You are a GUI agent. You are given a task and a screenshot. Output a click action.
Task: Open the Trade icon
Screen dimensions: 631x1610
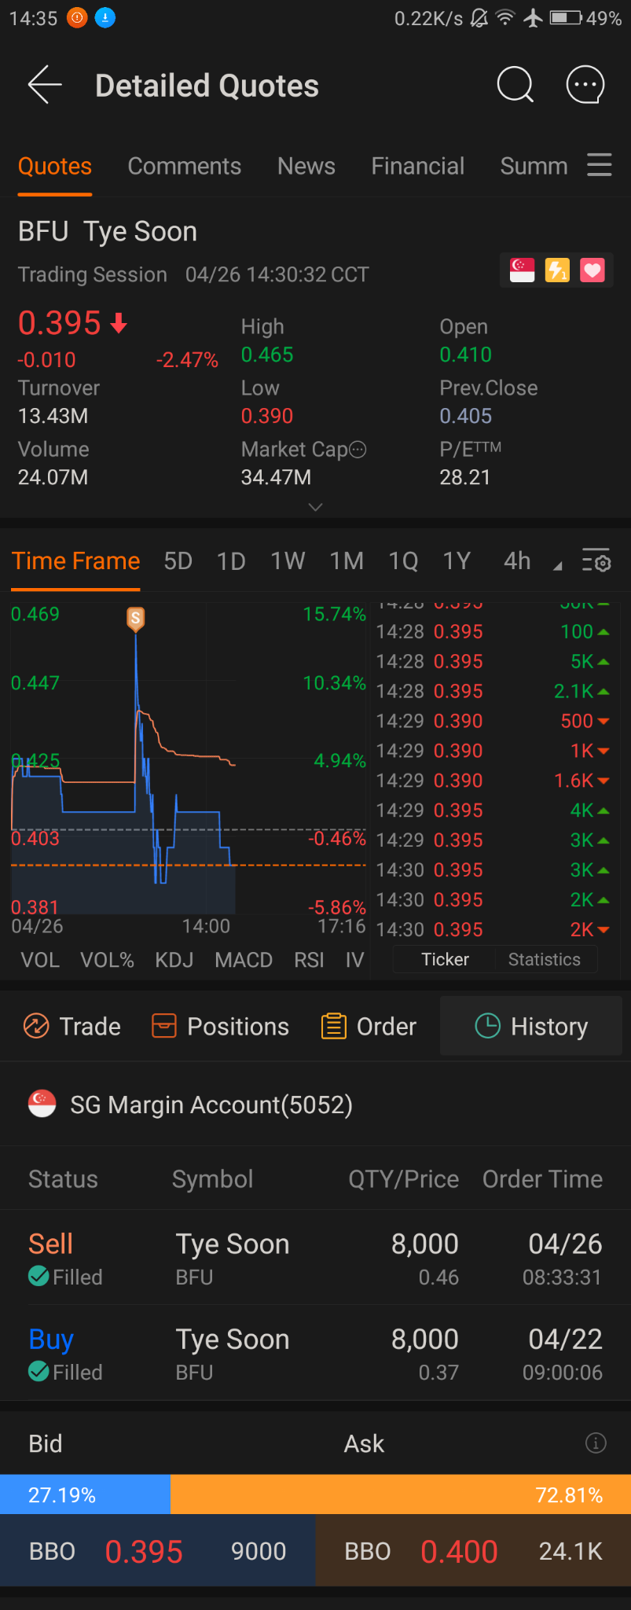click(36, 1026)
